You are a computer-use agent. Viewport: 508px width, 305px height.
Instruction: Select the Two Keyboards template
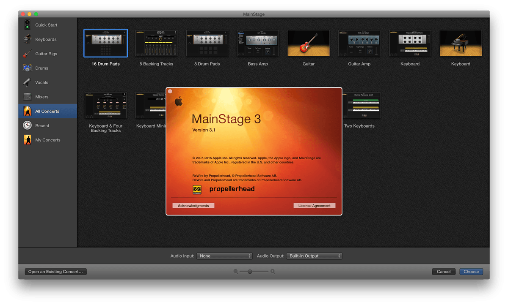pyautogui.click(x=361, y=105)
